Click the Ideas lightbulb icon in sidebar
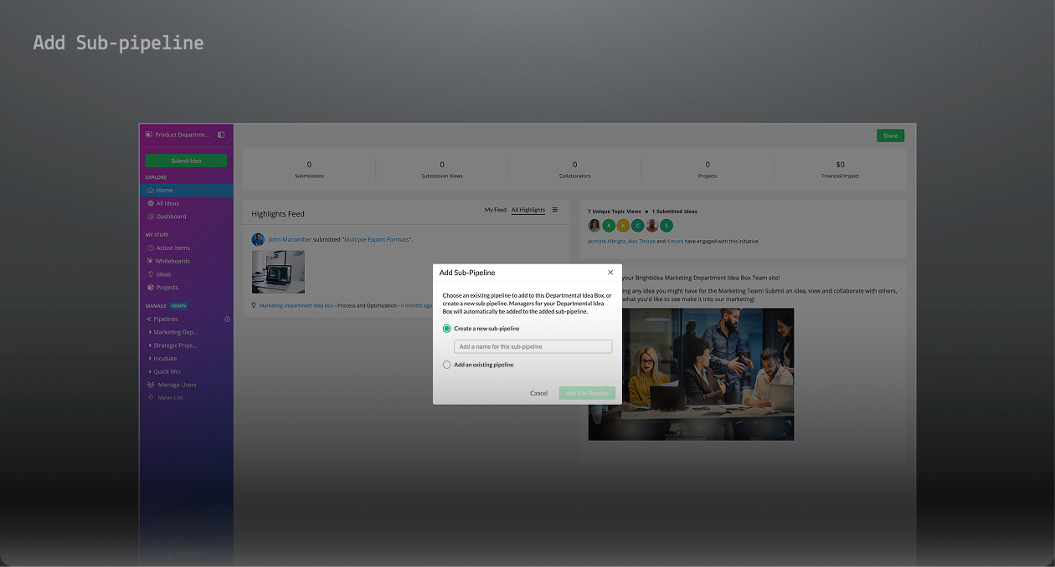The image size is (1055, 567). (x=151, y=274)
